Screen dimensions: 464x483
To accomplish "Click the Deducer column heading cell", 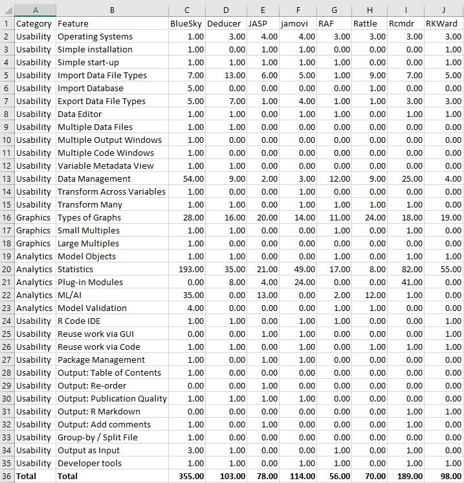I will [x=226, y=24].
